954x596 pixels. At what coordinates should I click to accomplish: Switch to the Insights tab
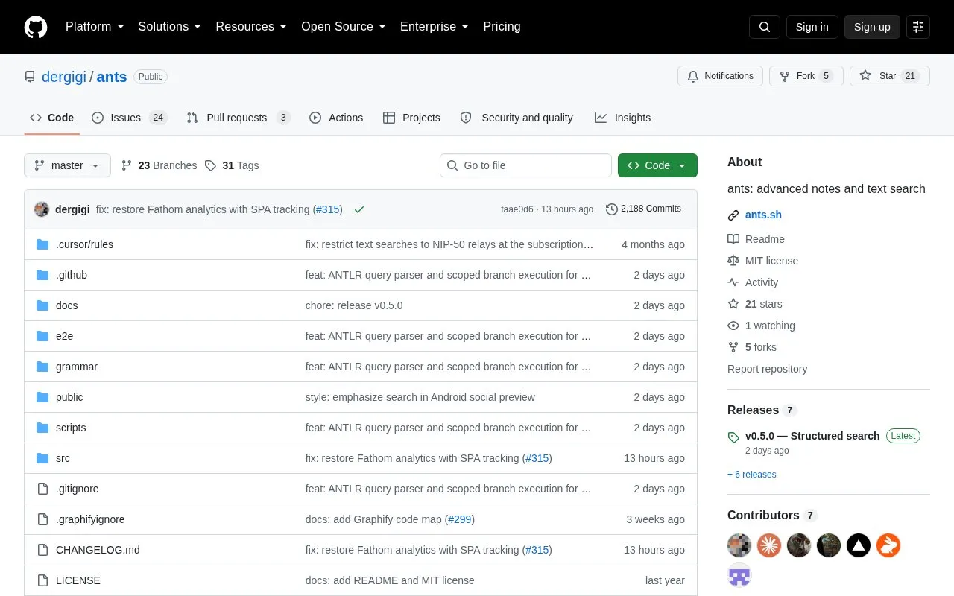point(623,118)
